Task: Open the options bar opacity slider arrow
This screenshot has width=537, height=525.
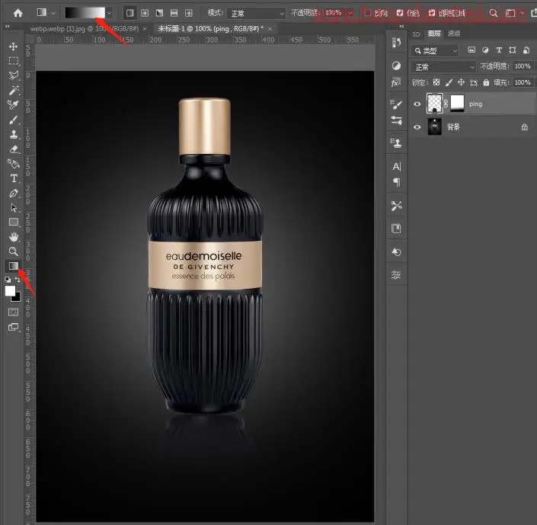Action: point(350,13)
